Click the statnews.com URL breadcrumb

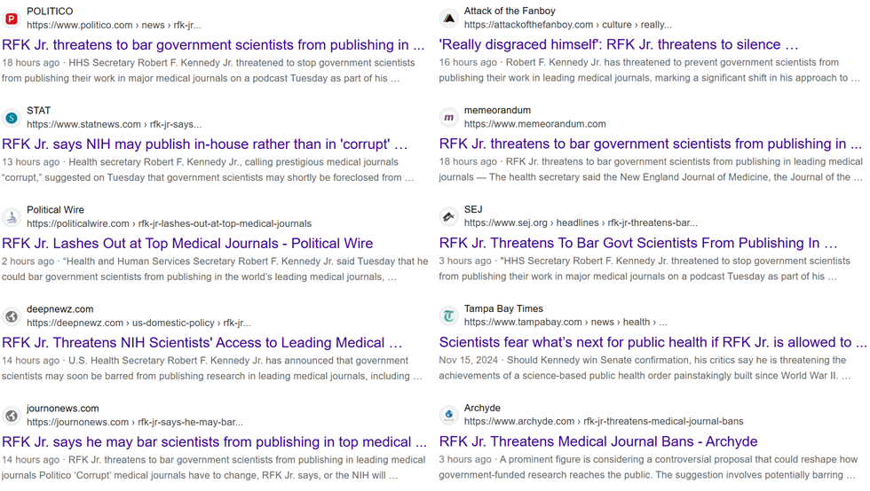114,125
